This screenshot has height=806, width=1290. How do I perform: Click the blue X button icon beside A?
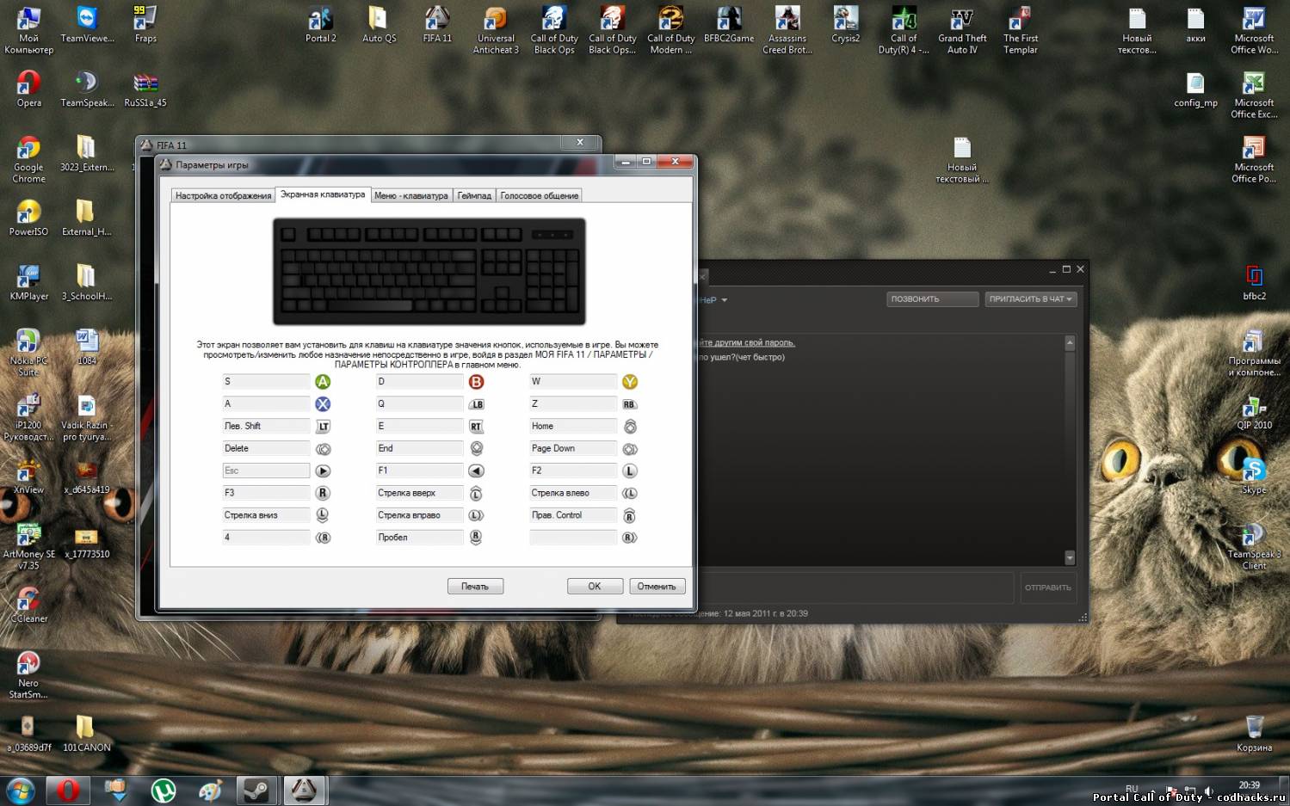(x=323, y=404)
